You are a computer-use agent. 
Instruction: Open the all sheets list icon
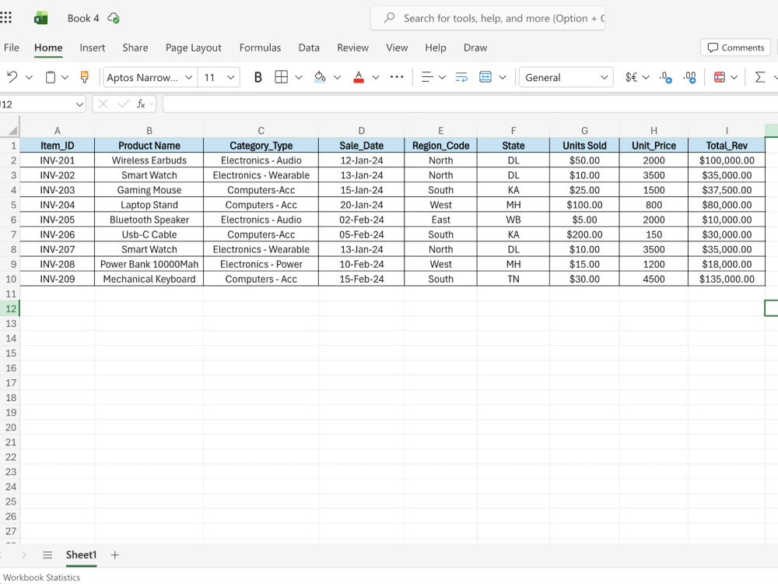tap(47, 554)
